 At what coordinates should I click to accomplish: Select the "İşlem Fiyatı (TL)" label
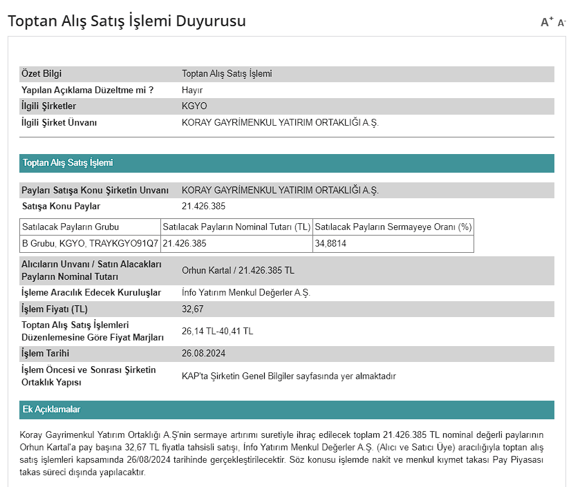pyautogui.click(x=54, y=309)
